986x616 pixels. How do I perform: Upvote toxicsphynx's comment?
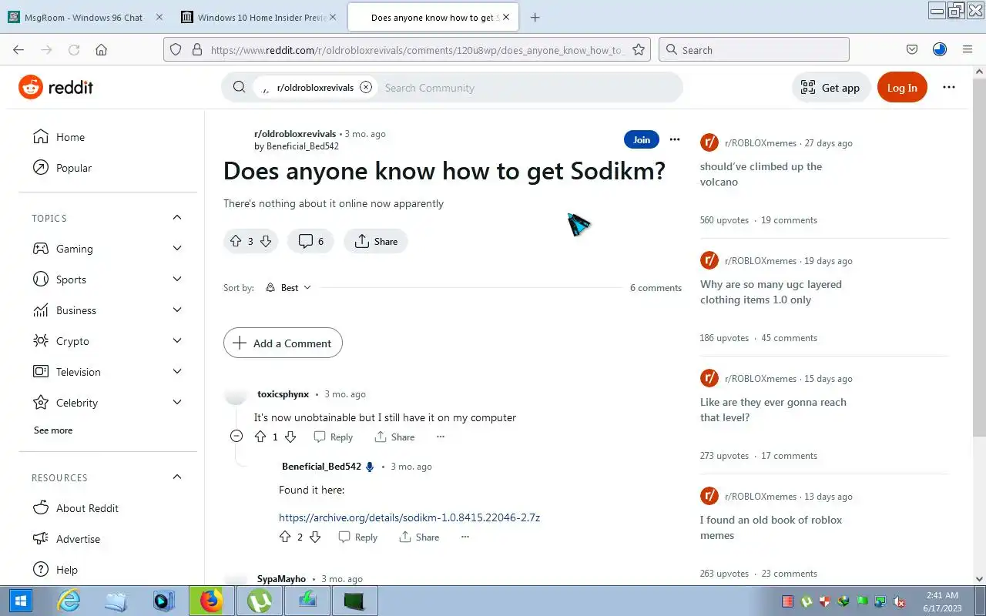pyautogui.click(x=260, y=437)
